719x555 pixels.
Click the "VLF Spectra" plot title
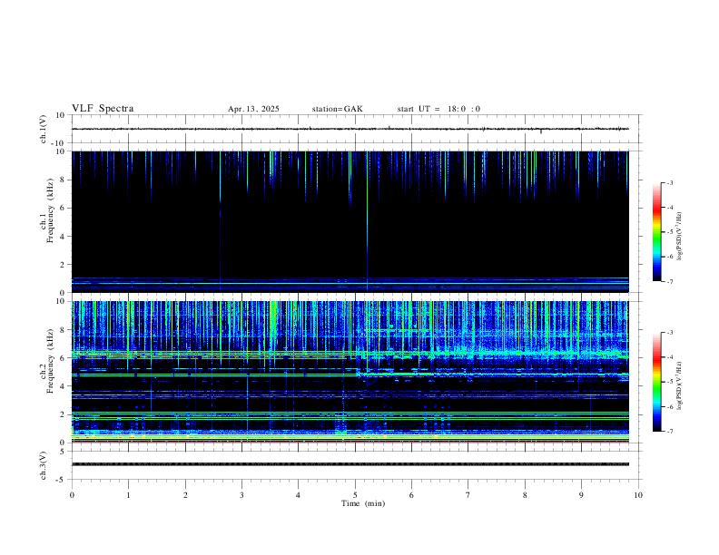(x=103, y=109)
